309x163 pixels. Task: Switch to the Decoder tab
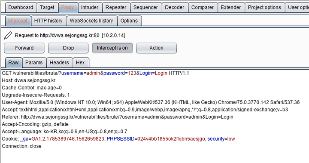coord(175,7)
